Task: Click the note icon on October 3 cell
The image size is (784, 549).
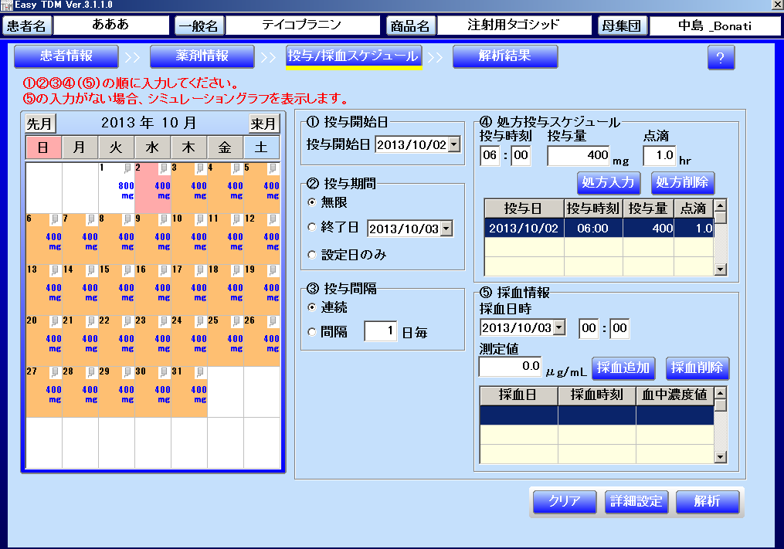Action: [200, 168]
